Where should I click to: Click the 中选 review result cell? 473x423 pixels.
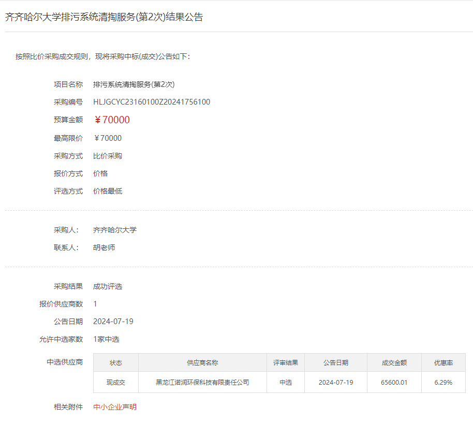point(286,383)
